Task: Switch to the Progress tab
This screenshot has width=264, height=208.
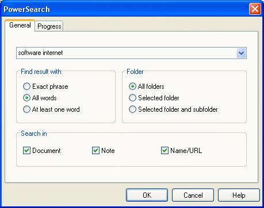Action: coord(49,26)
